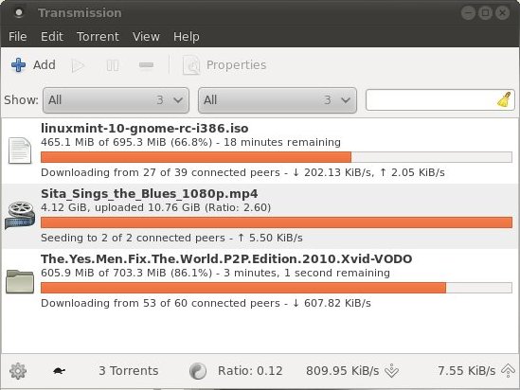520x390 pixels.
Task: Open the Help menu
Action: (x=186, y=37)
